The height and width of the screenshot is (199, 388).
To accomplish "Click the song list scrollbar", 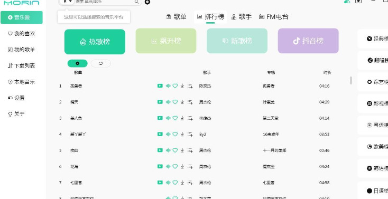I will point(351,80).
